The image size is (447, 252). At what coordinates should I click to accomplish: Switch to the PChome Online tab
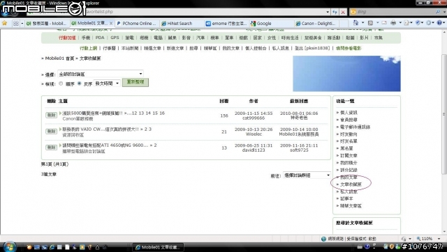tap(137, 23)
